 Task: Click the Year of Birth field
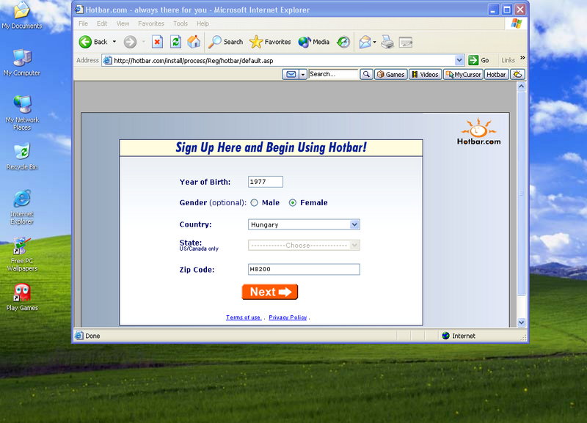tap(266, 182)
